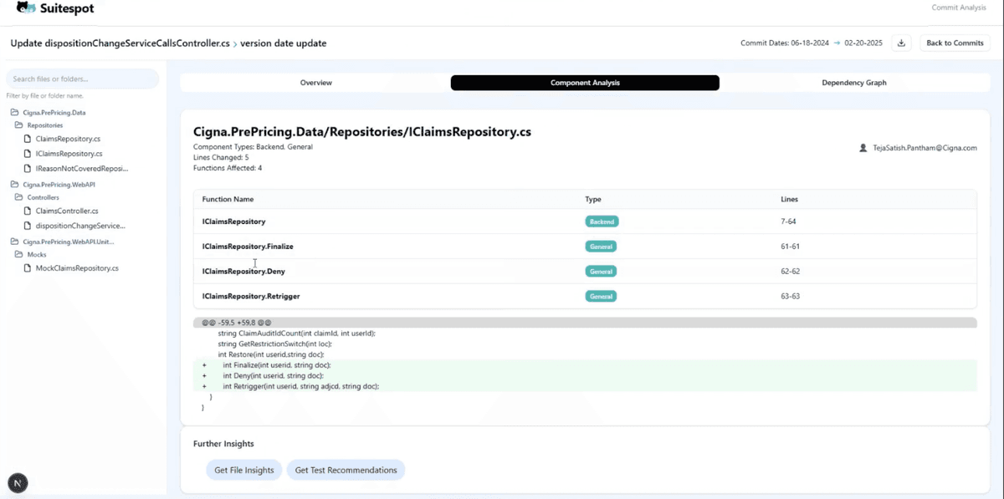Click the round N badge icon

pyautogui.click(x=18, y=482)
